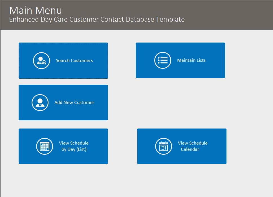
Task: Open View Schedule by Day (List) text
Action: click(74, 146)
